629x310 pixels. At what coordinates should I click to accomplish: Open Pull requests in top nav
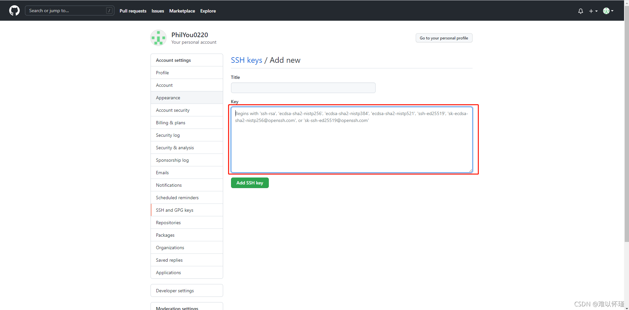(x=133, y=11)
